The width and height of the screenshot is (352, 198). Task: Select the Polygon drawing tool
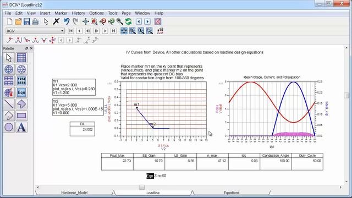[21, 104]
